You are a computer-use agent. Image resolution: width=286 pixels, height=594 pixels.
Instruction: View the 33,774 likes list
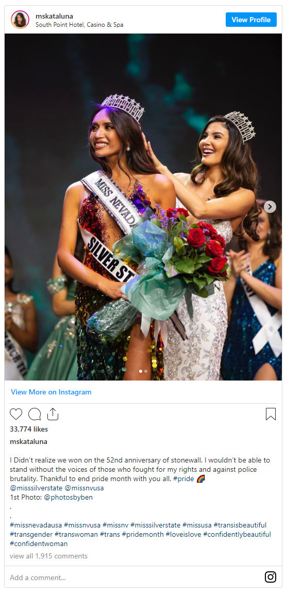click(29, 429)
